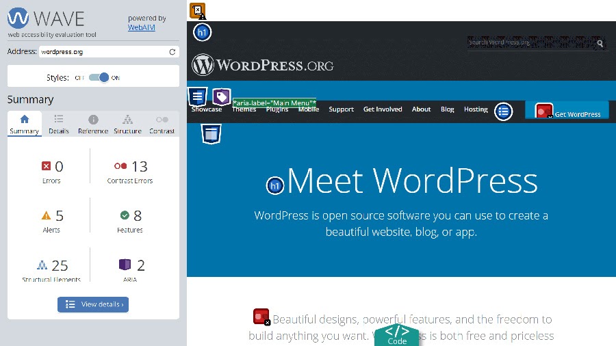
Task: Open the Contrast tab
Action: point(162,124)
